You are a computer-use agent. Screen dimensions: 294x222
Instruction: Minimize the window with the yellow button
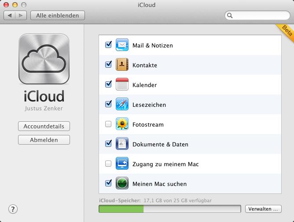coord(15,5)
